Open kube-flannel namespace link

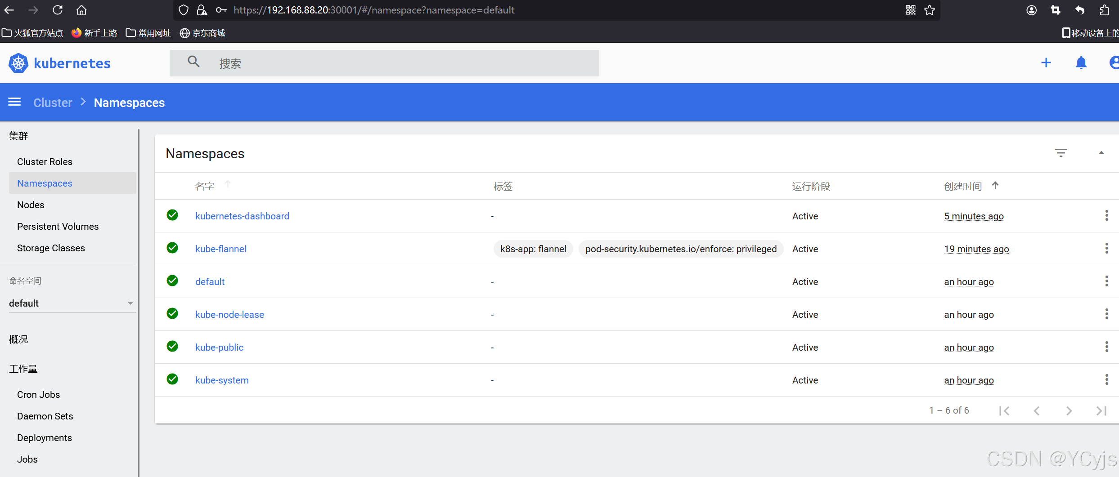[220, 249]
